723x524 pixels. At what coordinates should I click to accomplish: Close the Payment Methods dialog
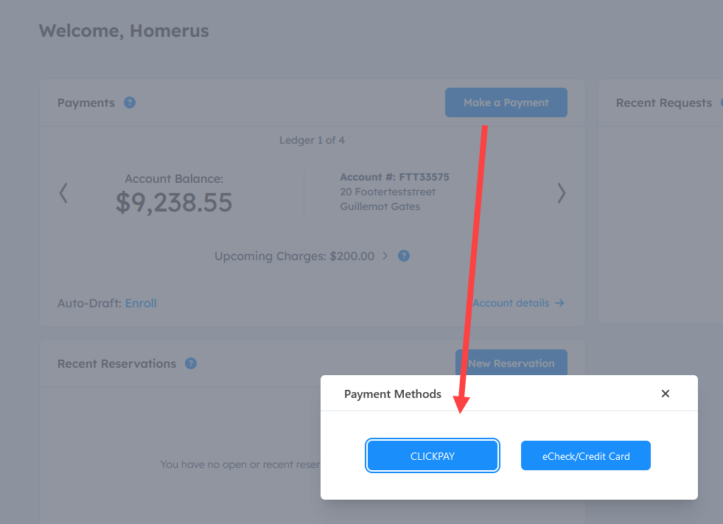click(665, 394)
